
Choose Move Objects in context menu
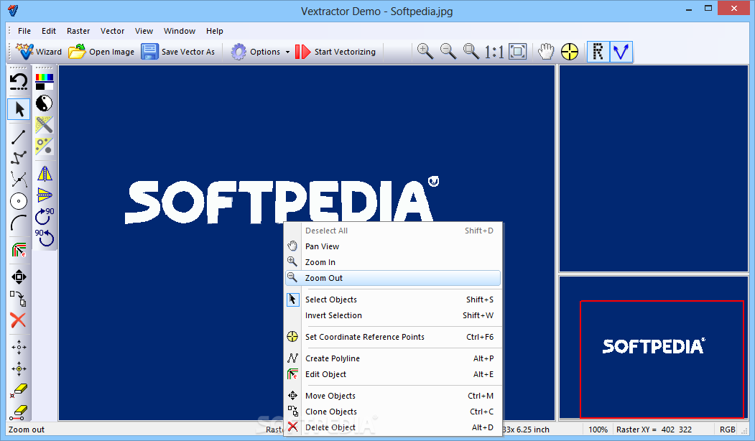pos(393,396)
